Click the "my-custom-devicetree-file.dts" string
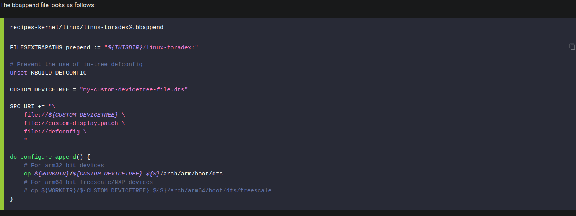This screenshot has height=216, width=576. click(134, 89)
